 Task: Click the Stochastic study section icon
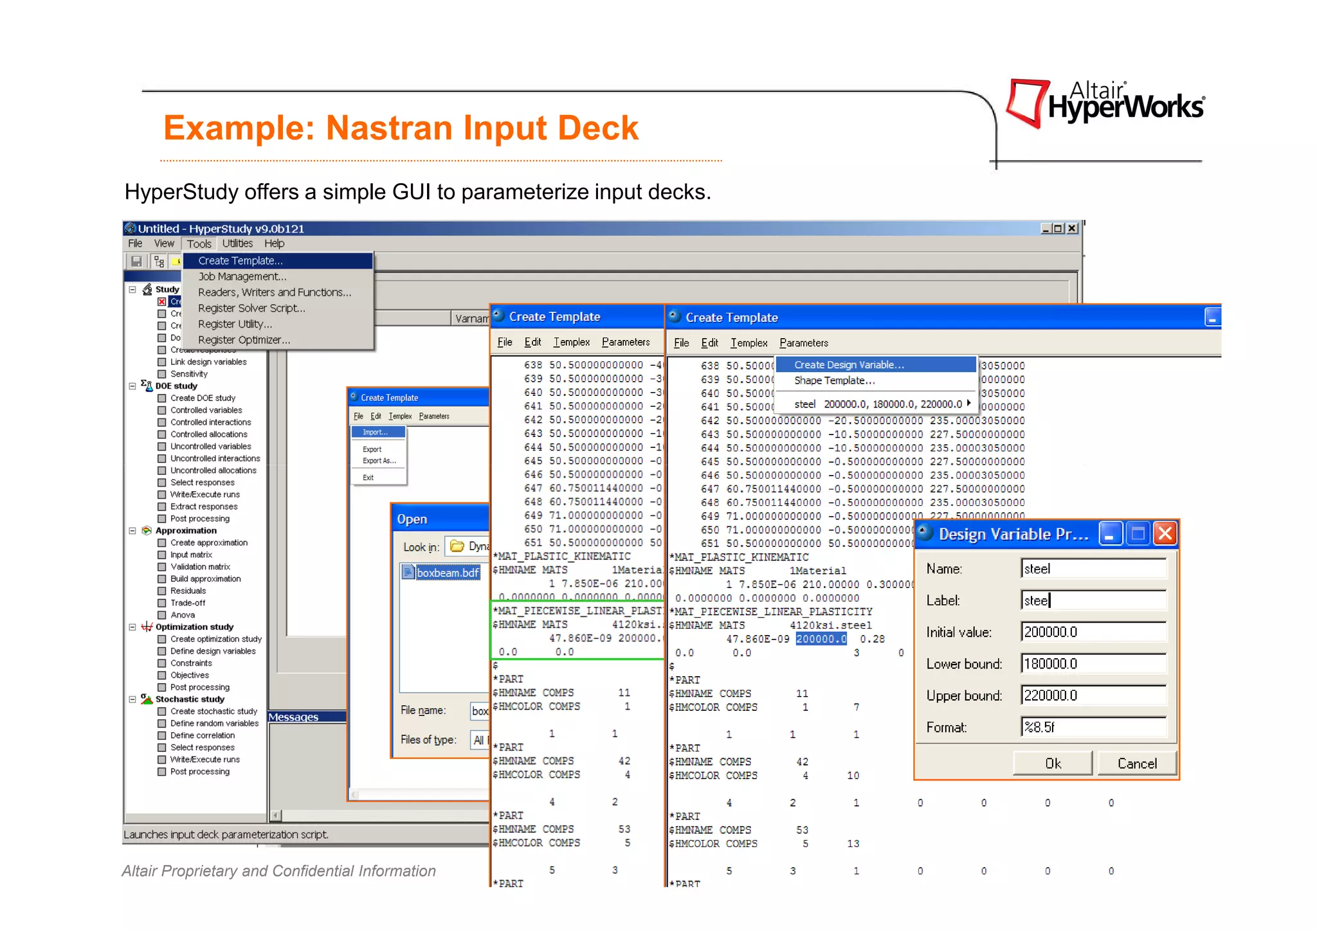(x=147, y=699)
